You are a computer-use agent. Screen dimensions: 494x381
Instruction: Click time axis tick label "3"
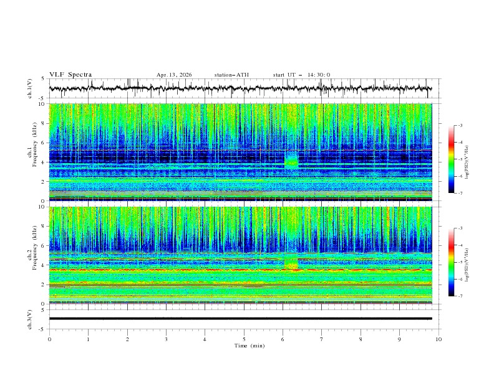coord(166,339)
